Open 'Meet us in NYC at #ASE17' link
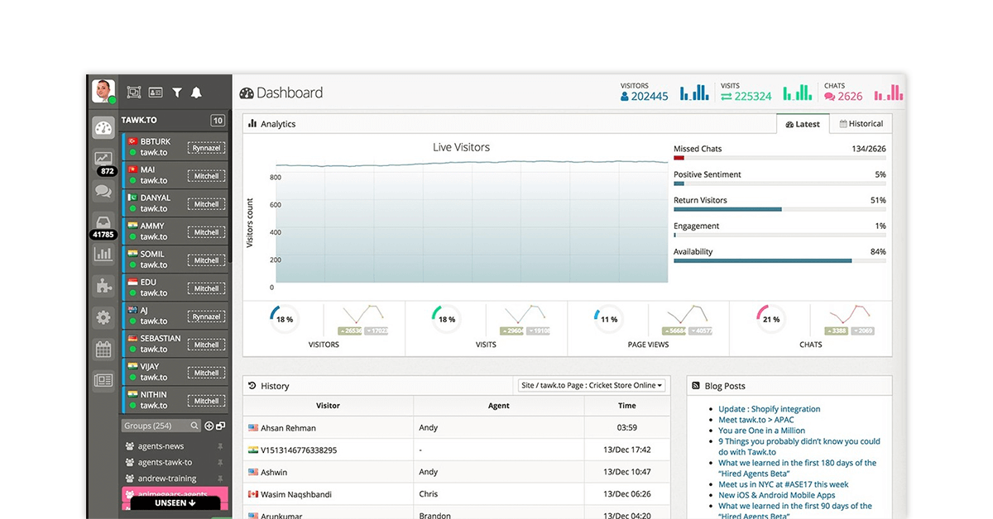Viewport: 993px width, 519px height. (x=784, y=484)
